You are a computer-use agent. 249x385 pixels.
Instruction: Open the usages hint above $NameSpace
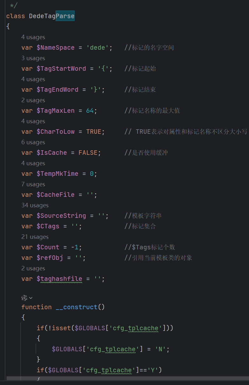pos(33,37)
